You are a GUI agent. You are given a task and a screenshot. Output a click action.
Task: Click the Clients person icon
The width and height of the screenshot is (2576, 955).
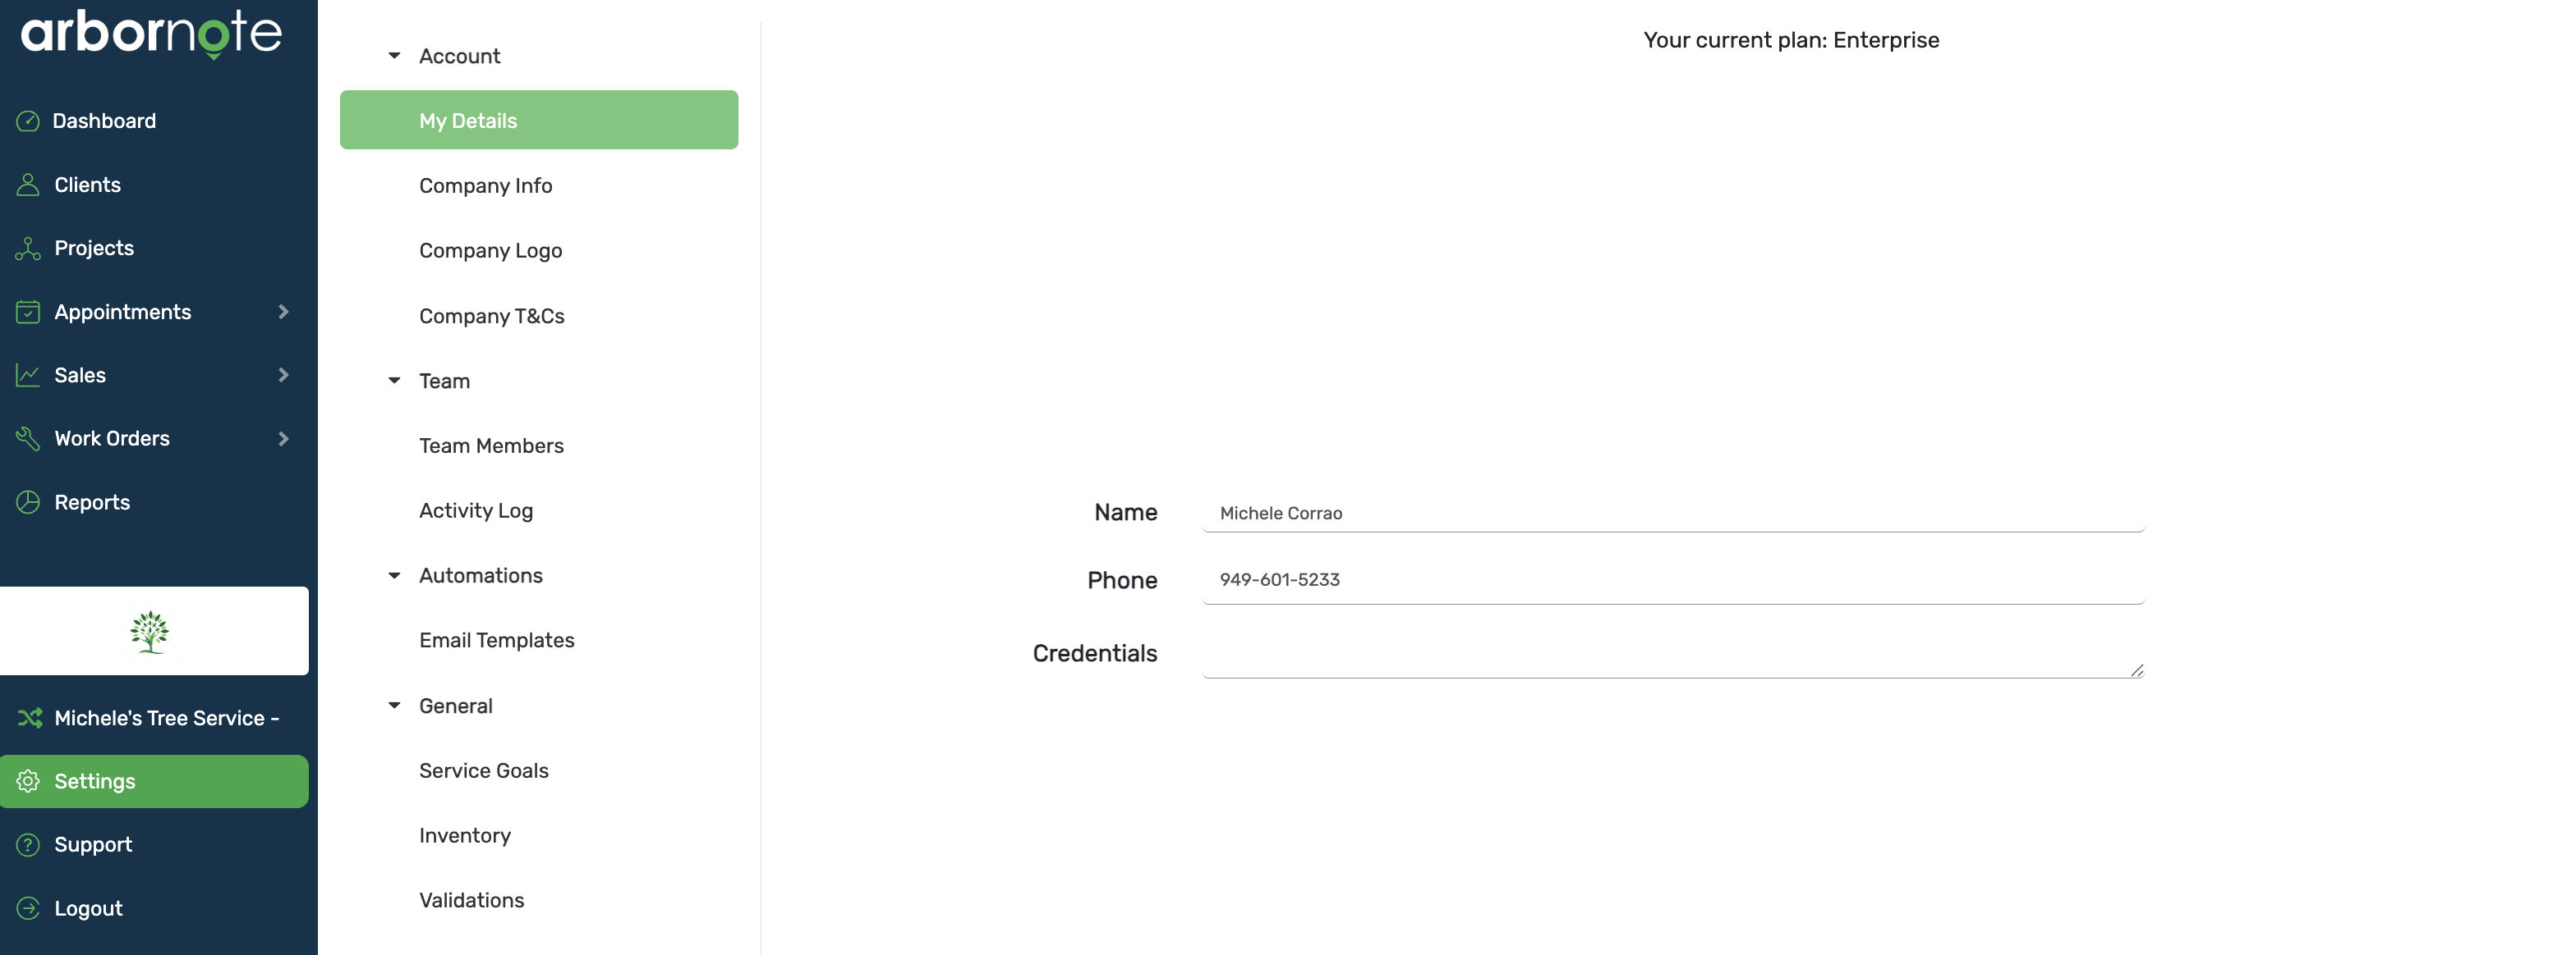(x=28, y=185)
